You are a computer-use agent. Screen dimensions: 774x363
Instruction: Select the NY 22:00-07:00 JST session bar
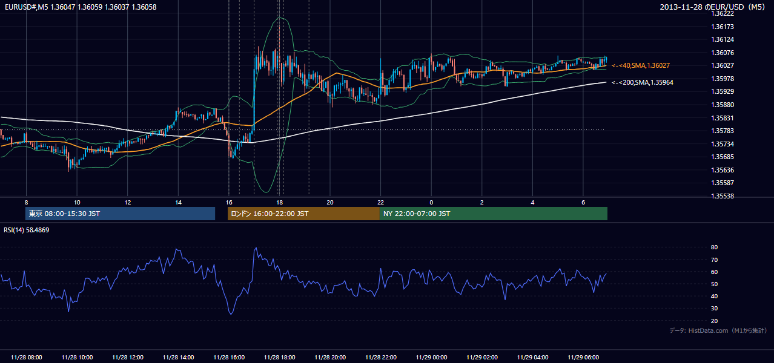[494, 214]
